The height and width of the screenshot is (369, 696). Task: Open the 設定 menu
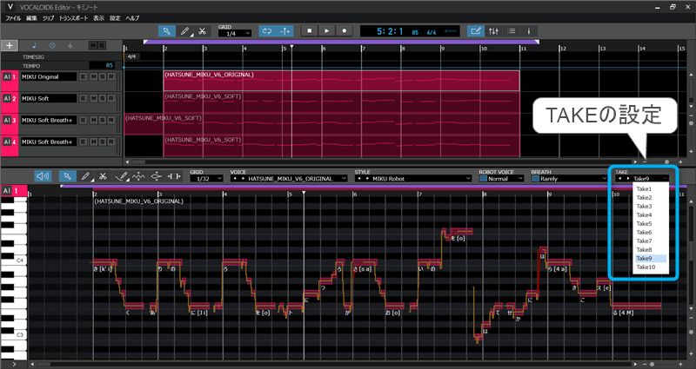(x=115, y=18)
